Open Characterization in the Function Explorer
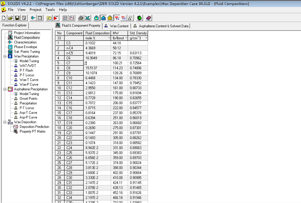The width and height of the screenshot is (301, 203). click(25, 42)
